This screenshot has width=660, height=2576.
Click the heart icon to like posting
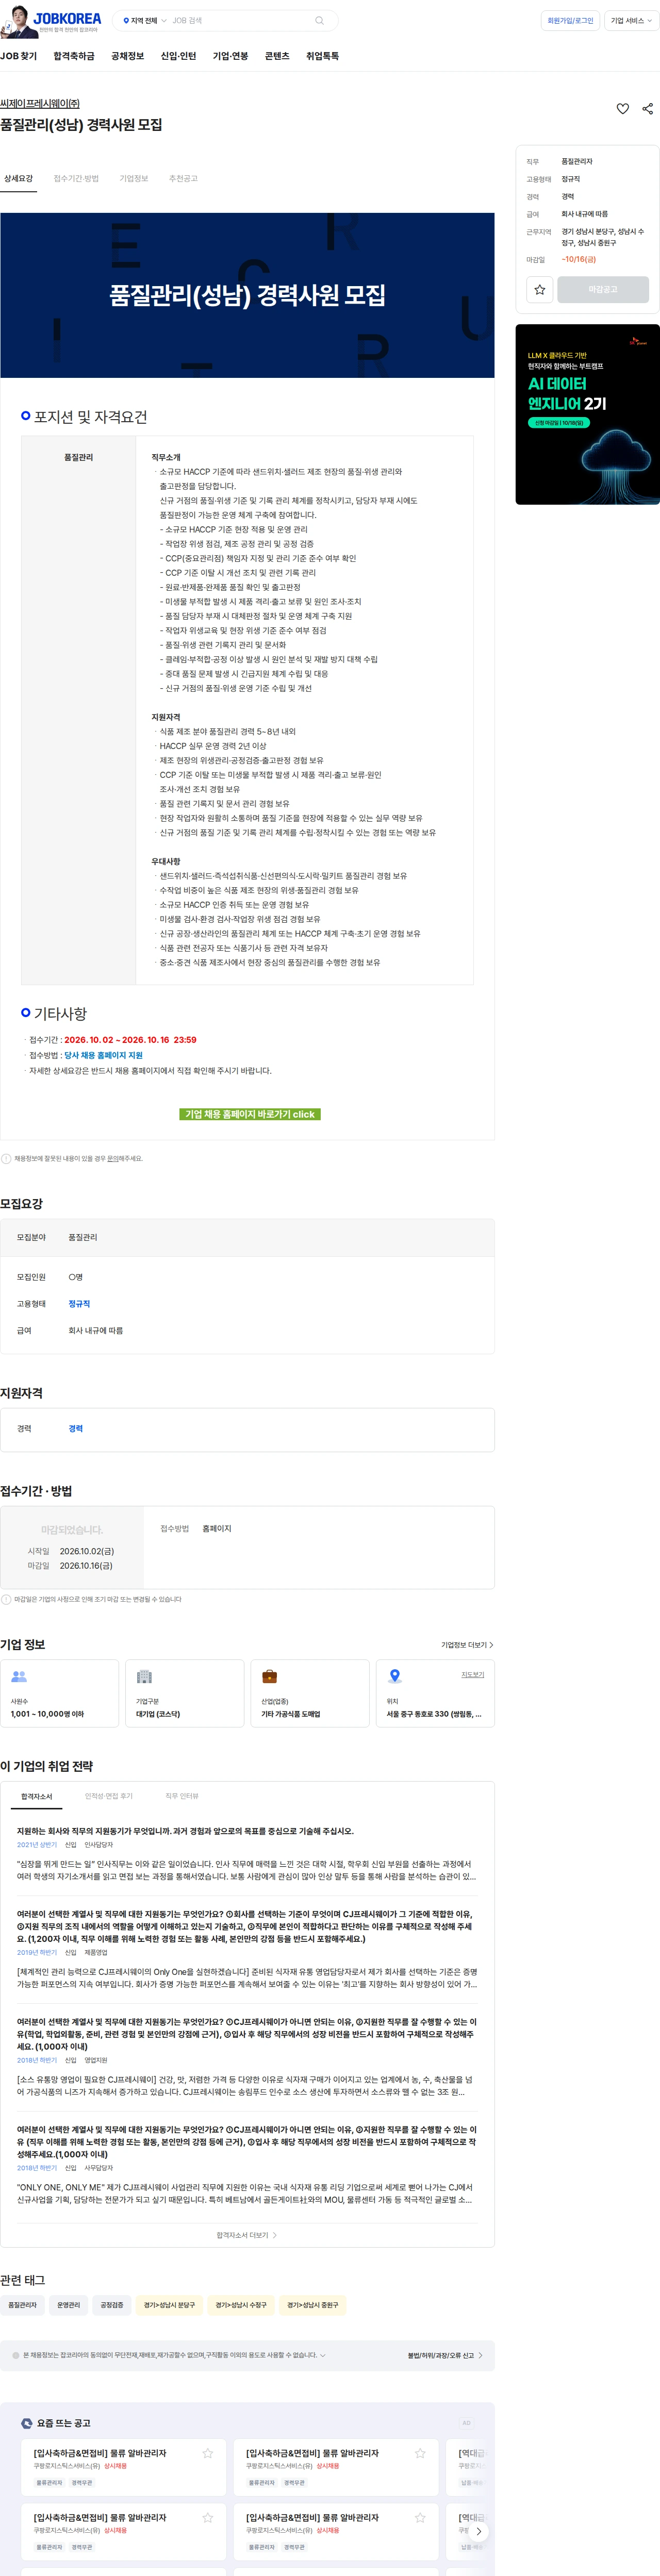[x=622, y=109]
